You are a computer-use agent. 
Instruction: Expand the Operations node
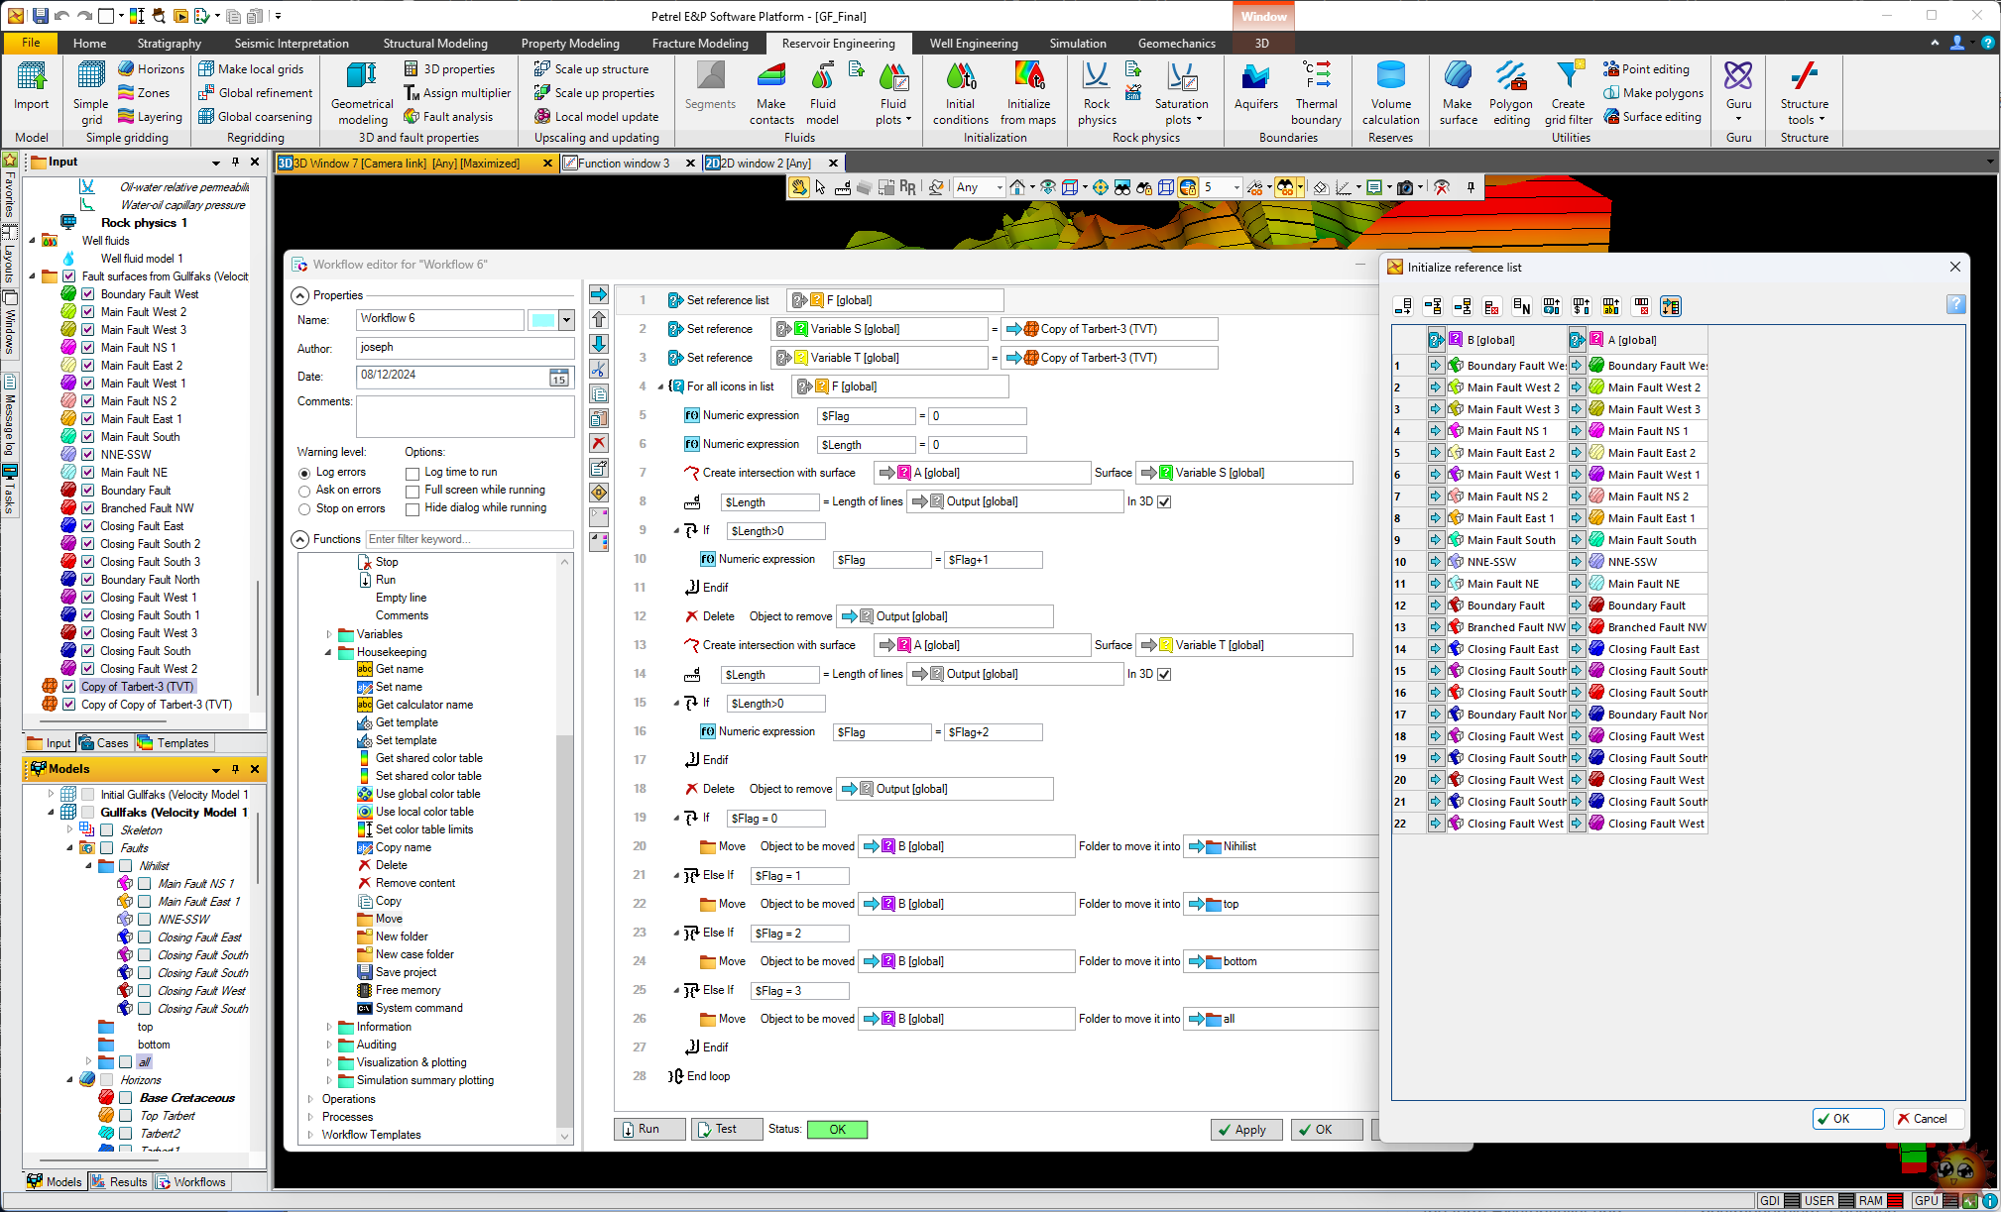click(x=310, y=1099)
